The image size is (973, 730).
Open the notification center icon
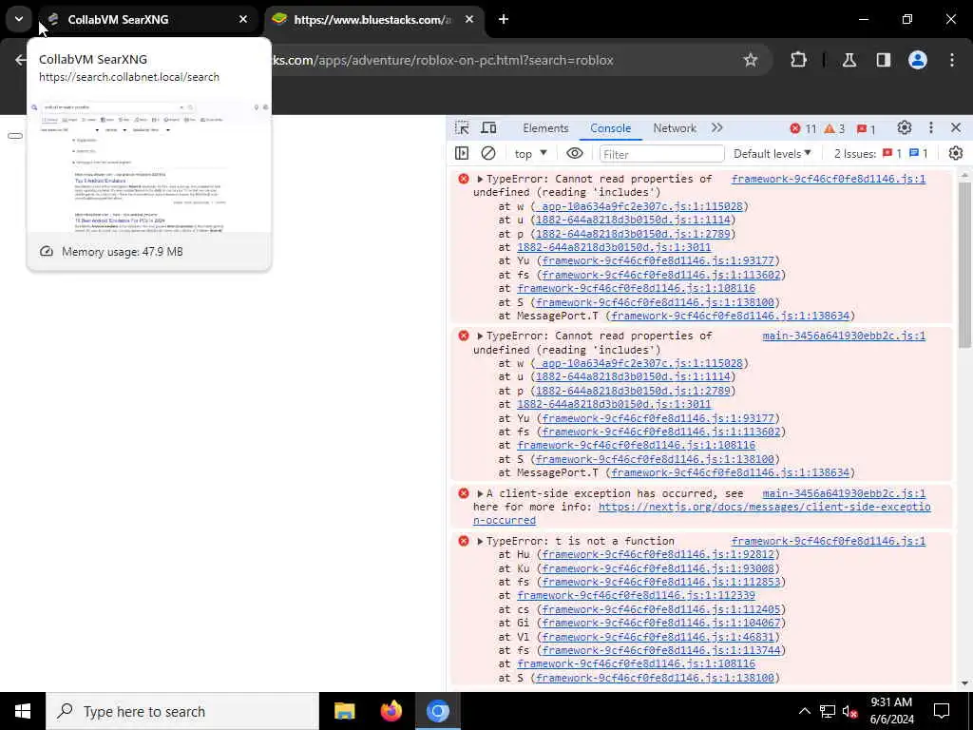(x=942, y=711)
